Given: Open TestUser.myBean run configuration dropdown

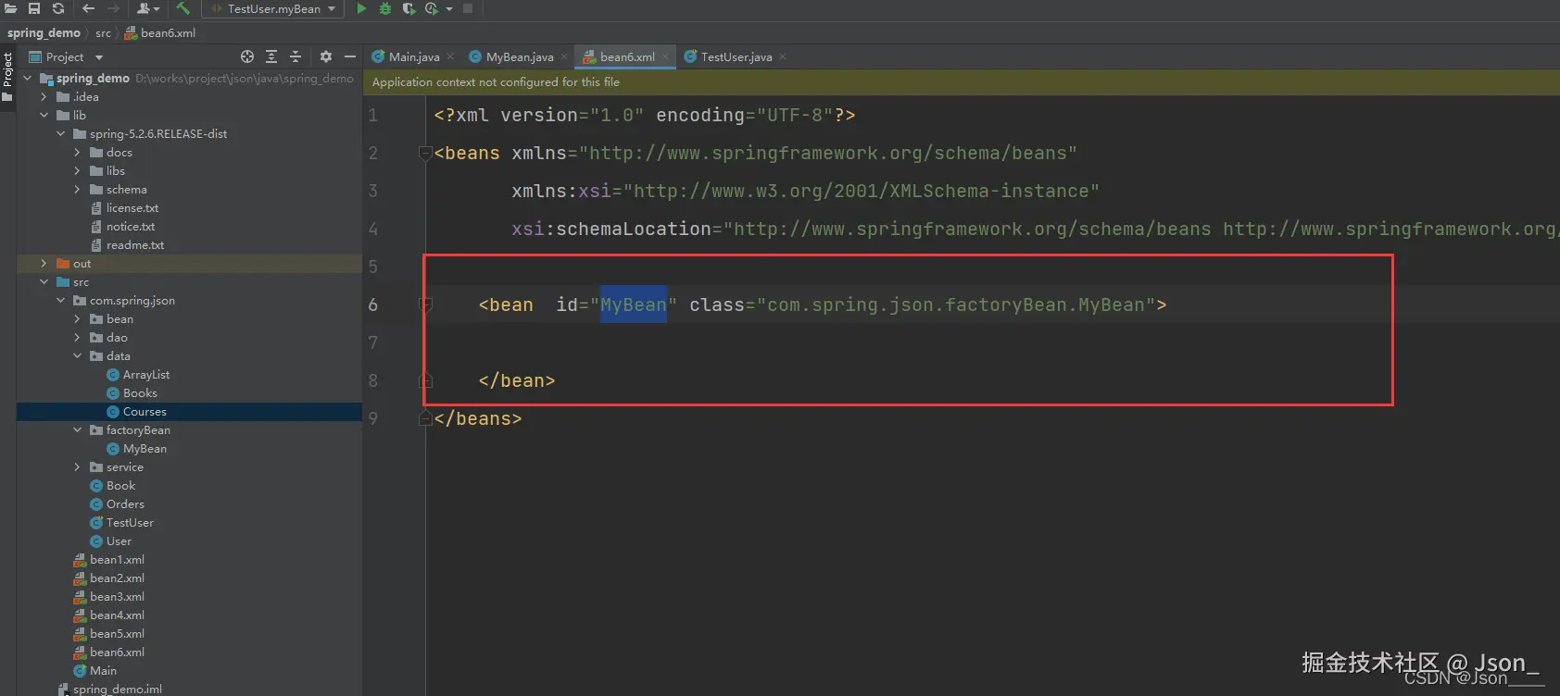Looking at the screenshot, I should tap(272, 8).
